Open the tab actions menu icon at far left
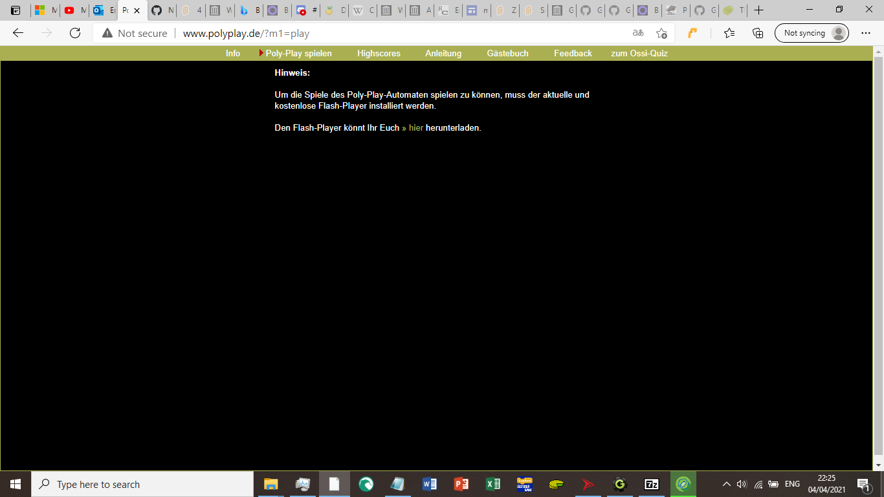The width and height of the screenshot is (884, 497). coord(16,10)
